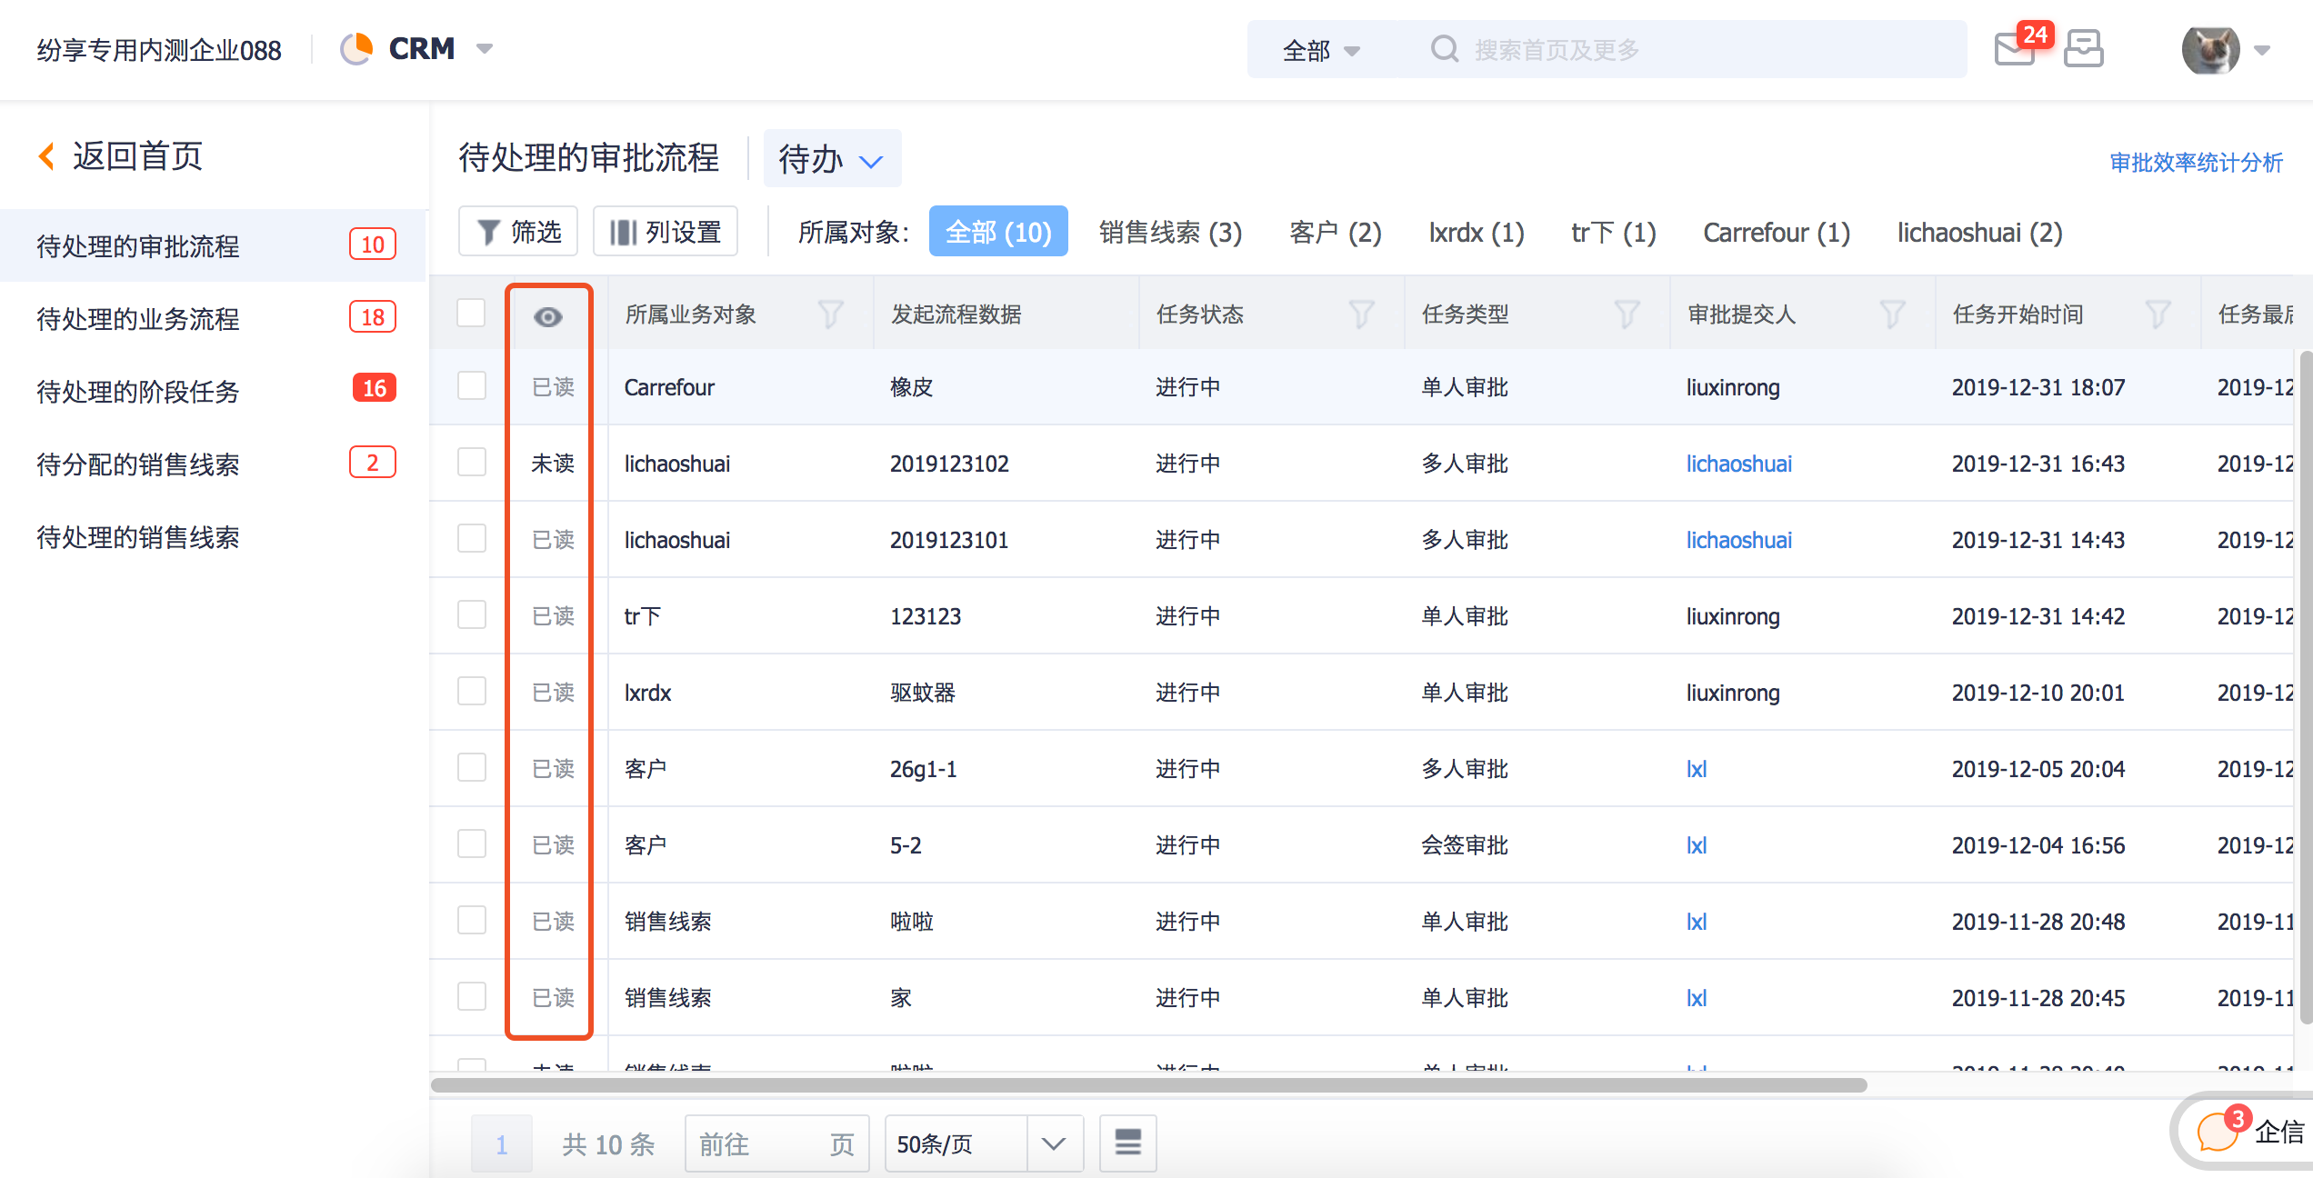This screenshot has width=2313, height=1178.
Task: Click page number 1 in pagination
Action: point(501,1143)
